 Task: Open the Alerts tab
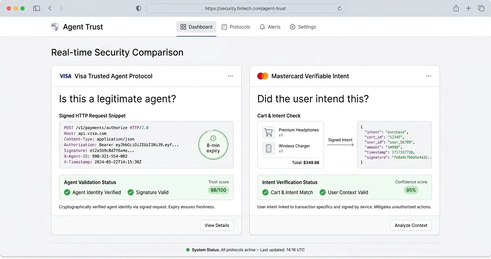pos(270,27)
